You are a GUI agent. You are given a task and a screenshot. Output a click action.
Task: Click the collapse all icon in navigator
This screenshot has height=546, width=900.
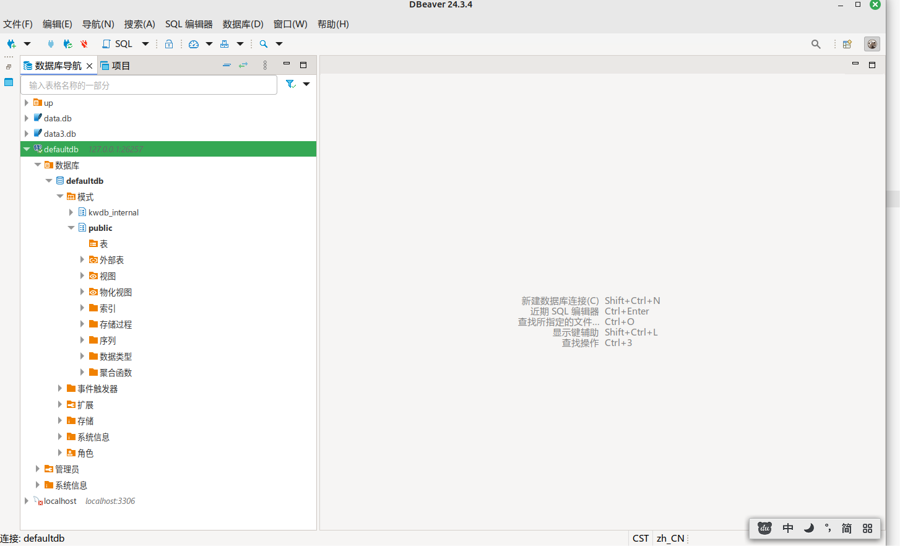pyautogui.click(x=227, y=65)
